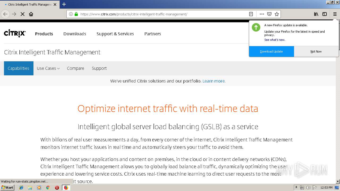
Task: Open Opera from the taskbar
Action: 57,188
